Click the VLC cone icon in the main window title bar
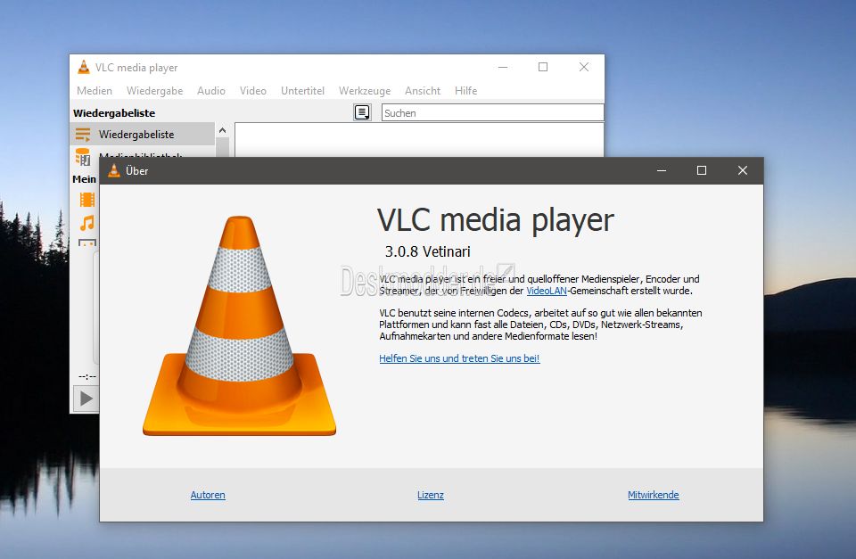The width and height of the screenshot is (856, 559). tap(84, 67)
